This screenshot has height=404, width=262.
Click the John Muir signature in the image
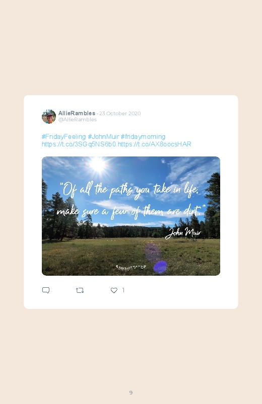pos(183,233)
